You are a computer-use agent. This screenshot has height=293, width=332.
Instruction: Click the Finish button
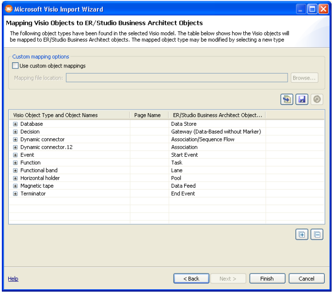tap(267, 278)
